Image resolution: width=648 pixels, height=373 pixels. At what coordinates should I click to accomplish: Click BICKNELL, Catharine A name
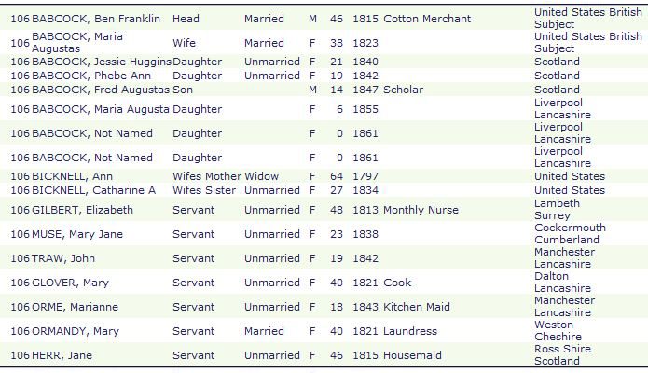click(94, 190)
